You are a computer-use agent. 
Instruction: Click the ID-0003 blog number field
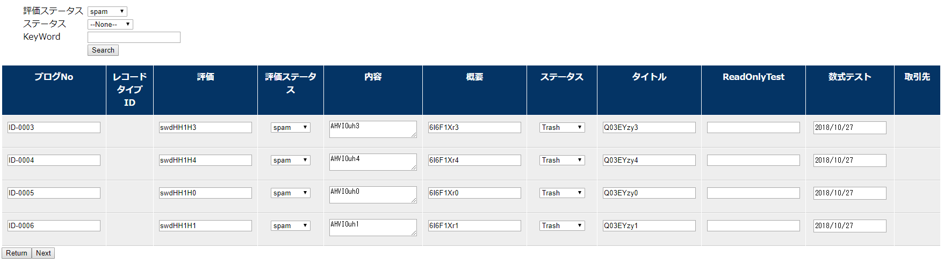click(54, 127)
